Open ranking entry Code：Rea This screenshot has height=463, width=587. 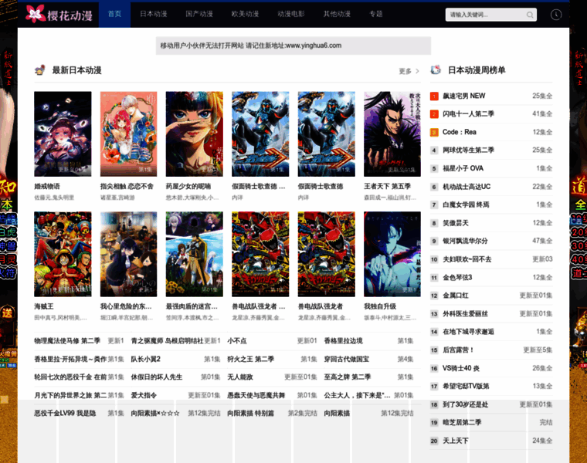click(x=460, y=133)
